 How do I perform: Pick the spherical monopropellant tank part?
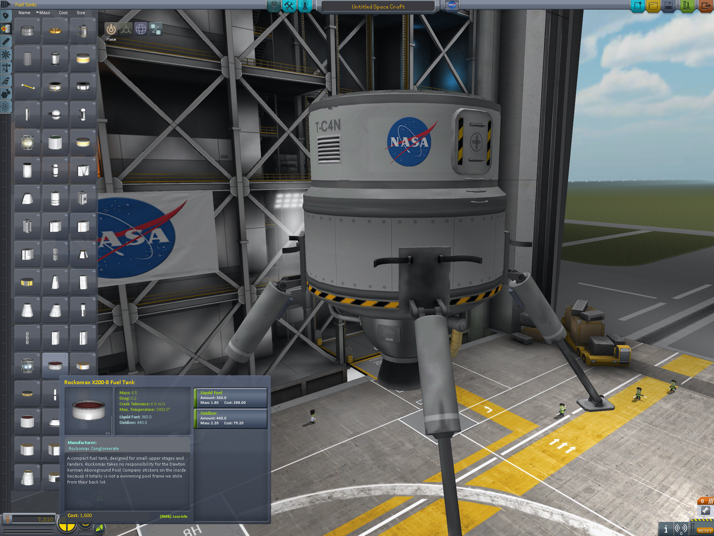pyautogui.click(x=55, y=115)
